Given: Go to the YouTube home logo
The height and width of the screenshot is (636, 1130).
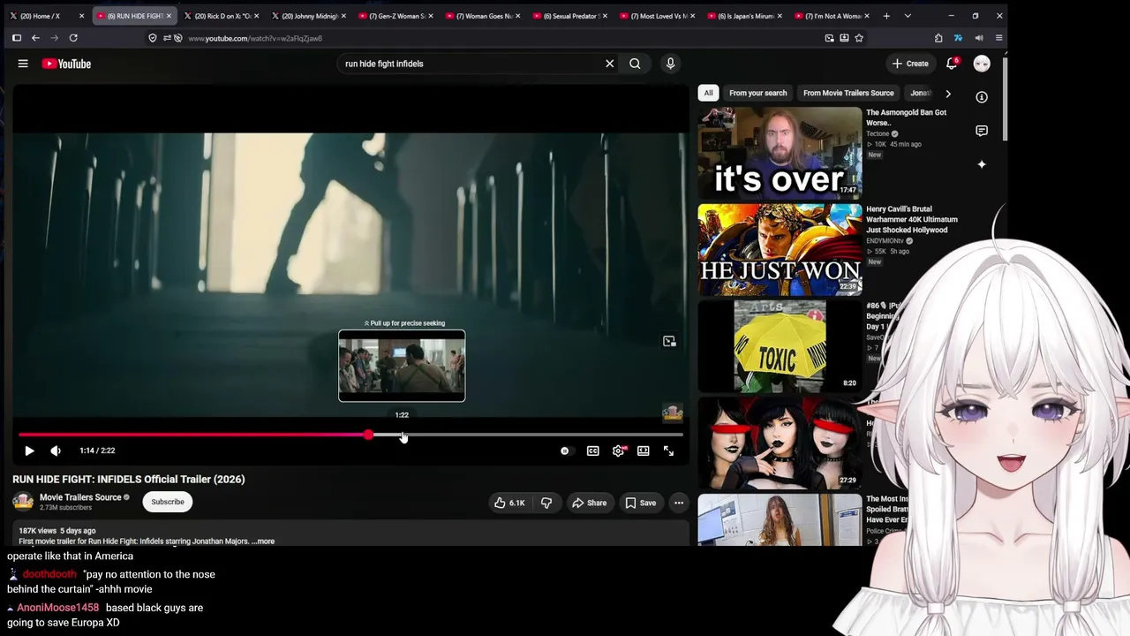Looking at the screenshot, I should coord(66,64).
